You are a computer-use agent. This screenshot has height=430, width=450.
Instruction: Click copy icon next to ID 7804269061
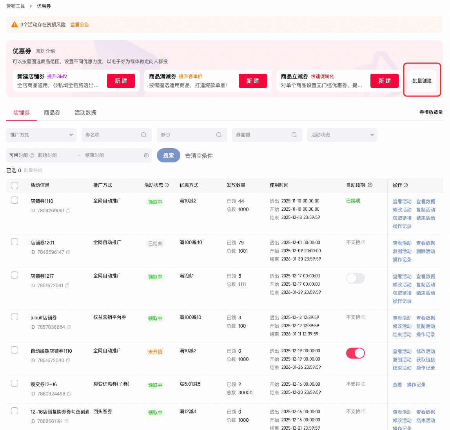click(68, 211)
